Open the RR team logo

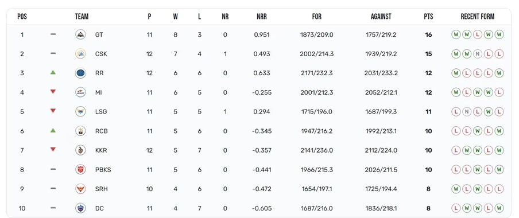pos(80,73)
